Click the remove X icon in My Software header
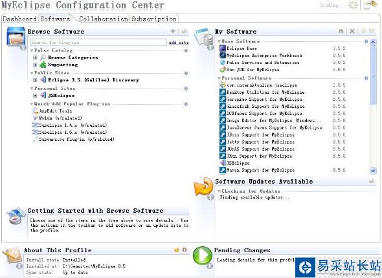 coord(352,31)
